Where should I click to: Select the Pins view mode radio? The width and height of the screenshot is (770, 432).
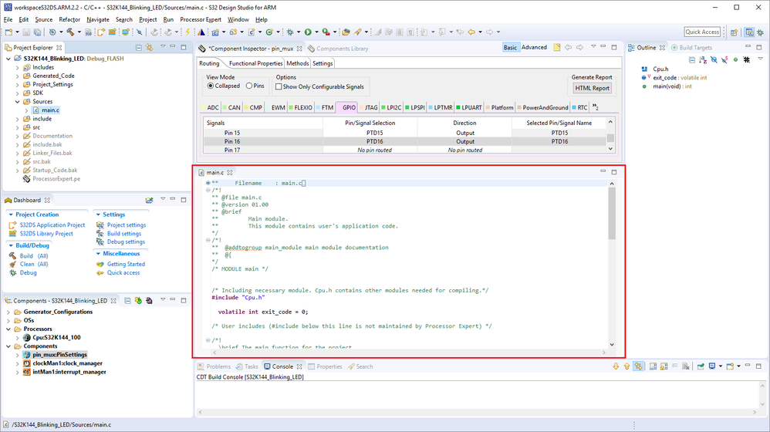tap(249, 86)
